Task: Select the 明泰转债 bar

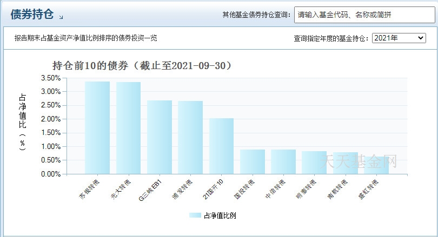Action: (x=314, y=162)
